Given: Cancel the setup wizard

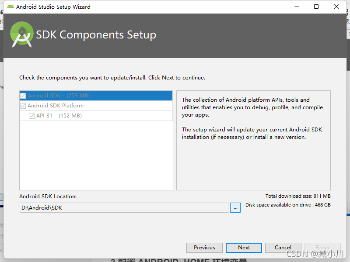Looking at the screenshot, I should point(283,248).
